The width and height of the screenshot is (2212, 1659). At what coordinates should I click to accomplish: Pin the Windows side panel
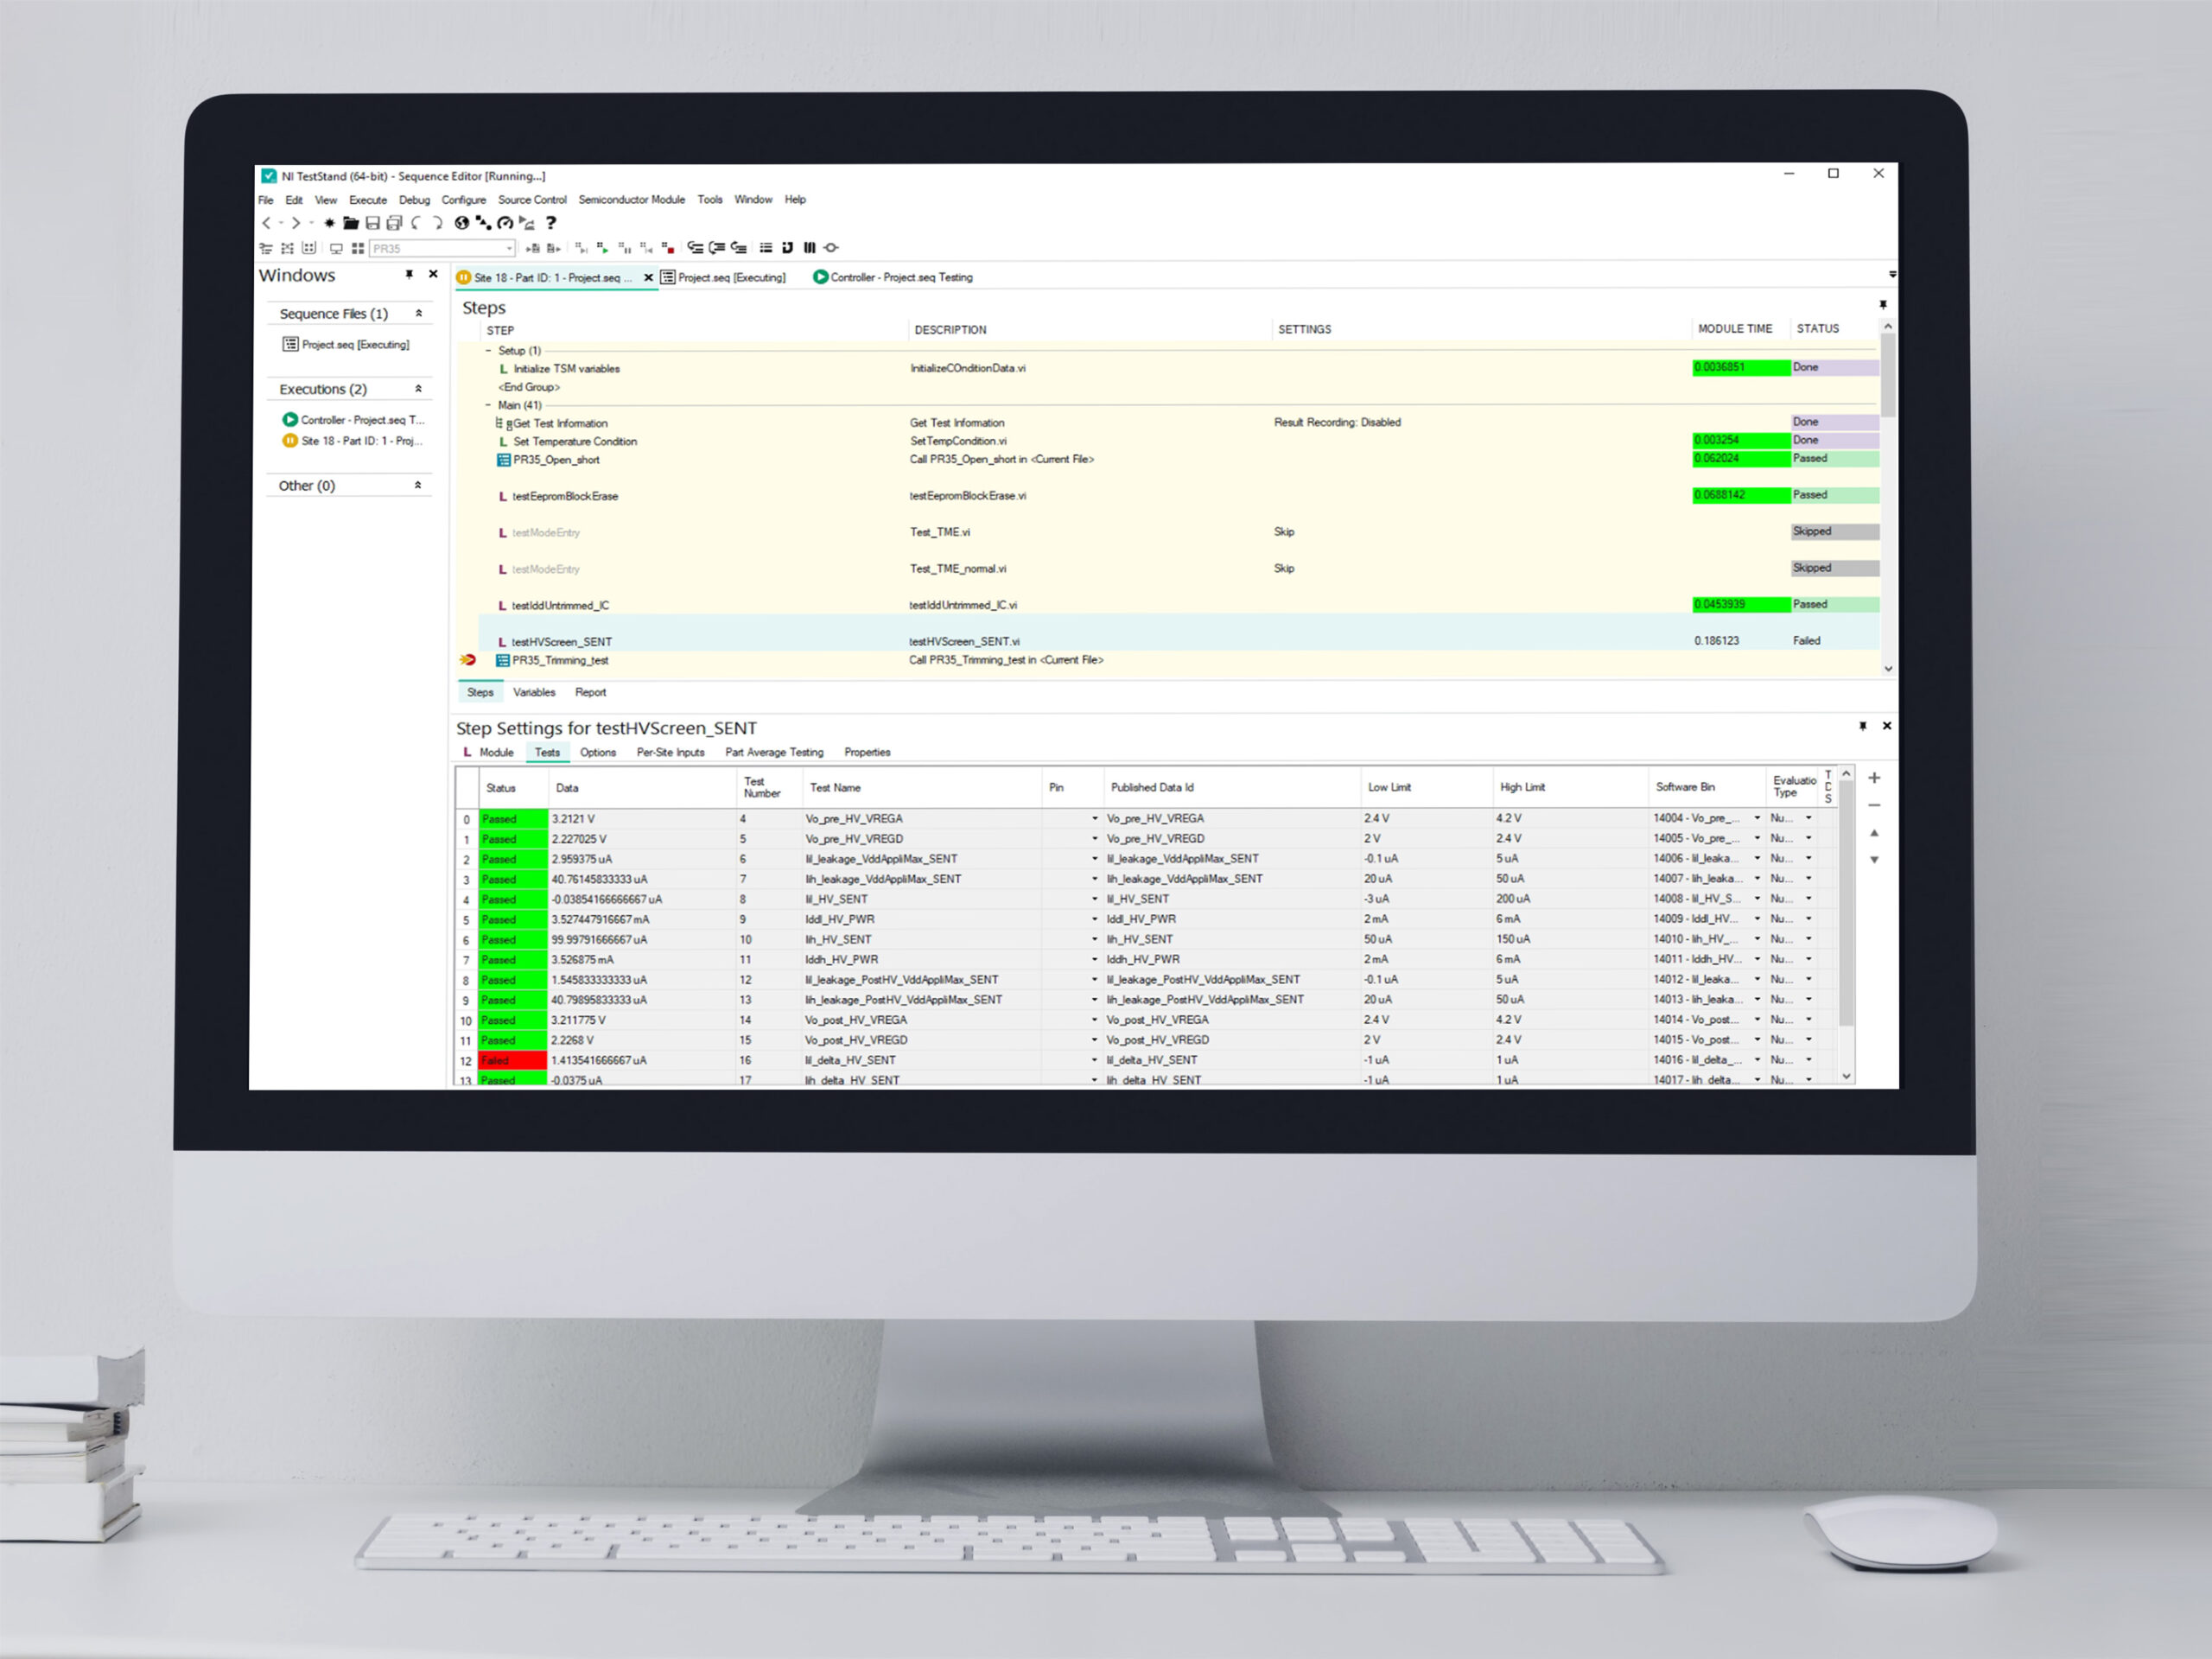pyautogui.click(x=409, y=274)
